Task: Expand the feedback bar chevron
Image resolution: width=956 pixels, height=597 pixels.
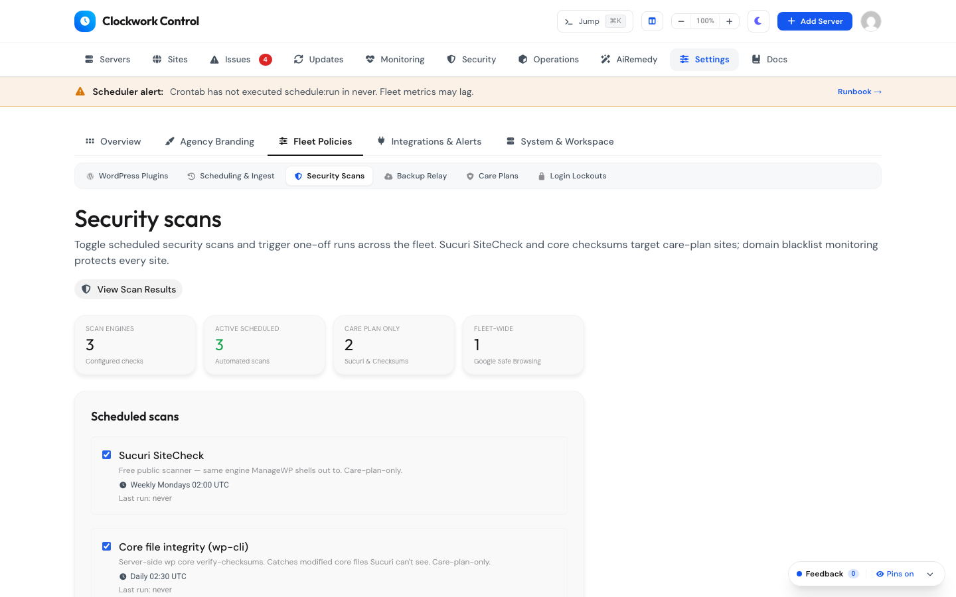Action: tap(930, 574)
